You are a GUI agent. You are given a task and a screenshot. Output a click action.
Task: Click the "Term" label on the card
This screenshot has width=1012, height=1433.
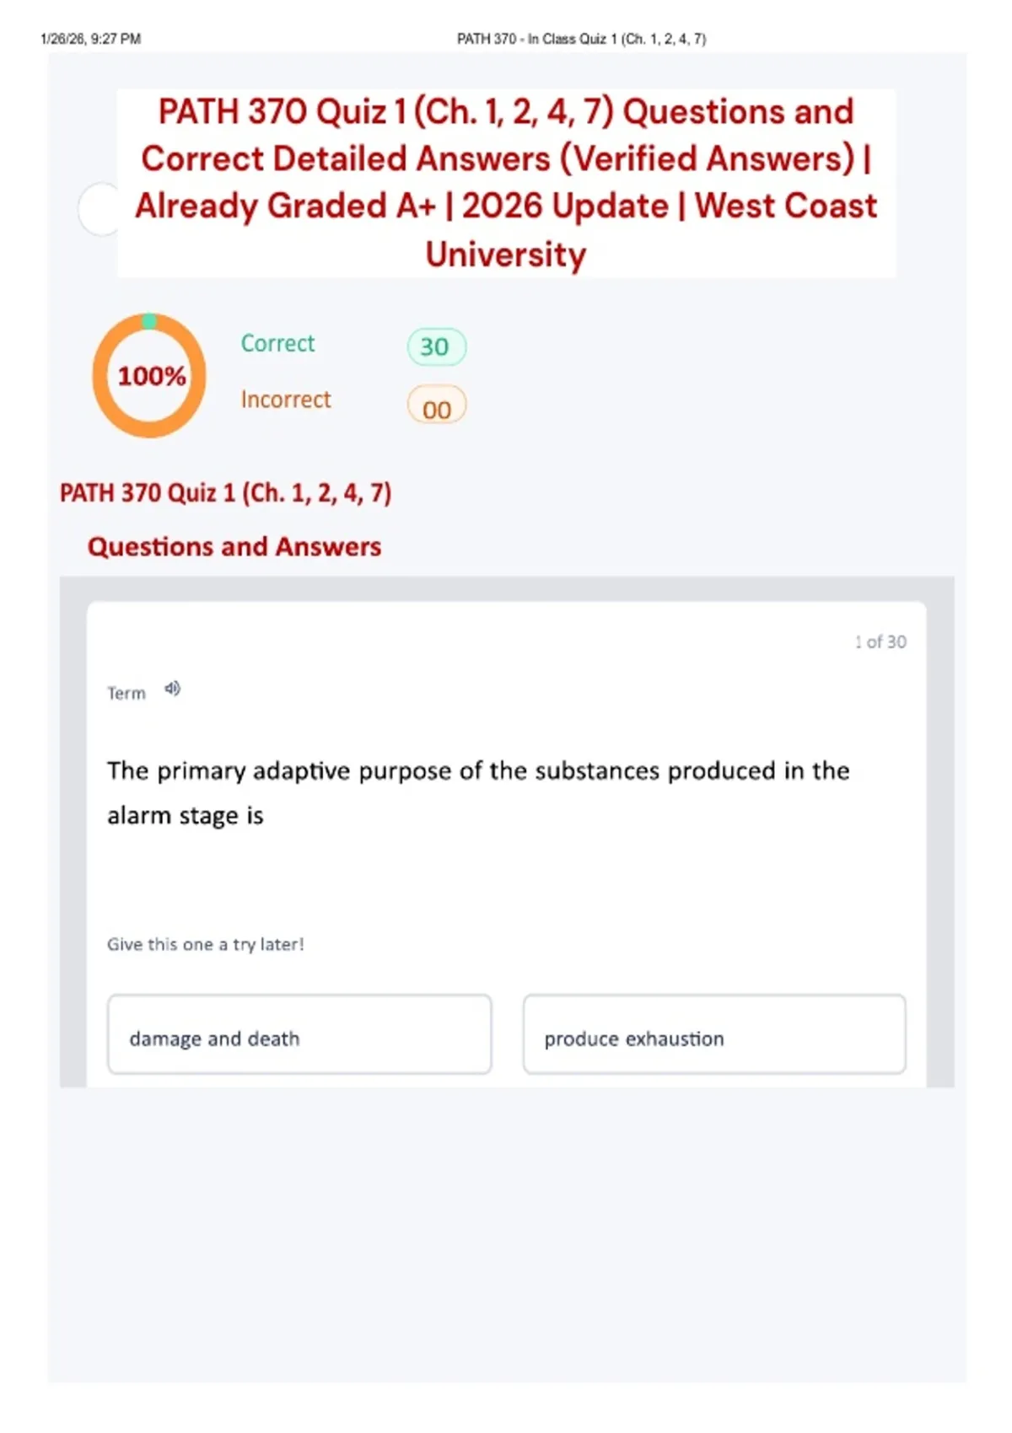pos(126,693)
